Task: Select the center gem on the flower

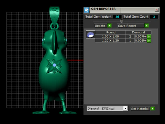Action: [54, 65]
